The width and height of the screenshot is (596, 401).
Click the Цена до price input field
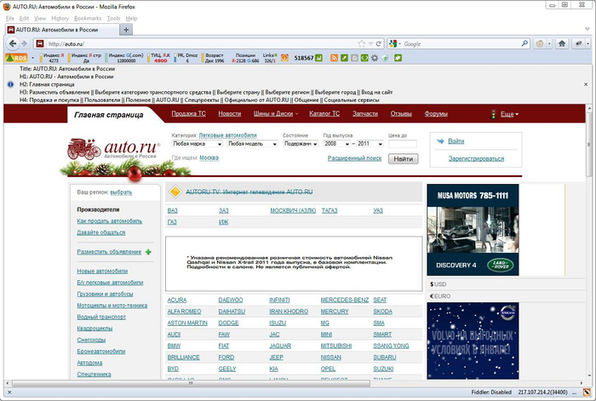coord(403,144)
